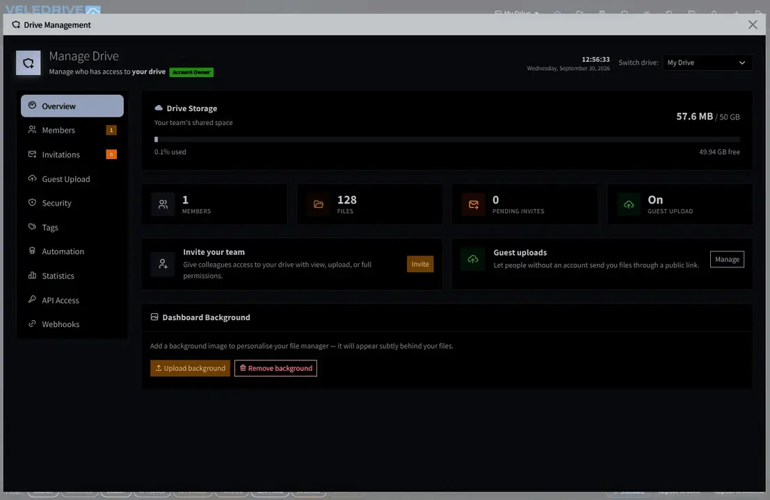Open Security settings
770x500 pixels.
tap(72, 203)
